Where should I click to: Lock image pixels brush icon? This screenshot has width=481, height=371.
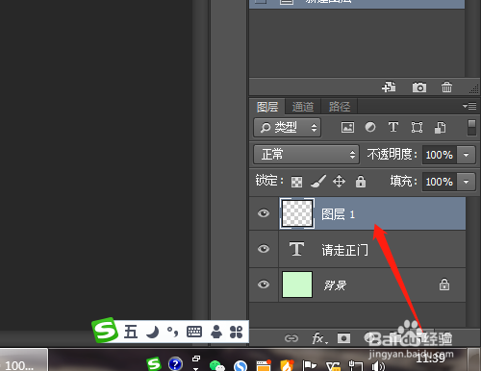[x=318, y=181]
